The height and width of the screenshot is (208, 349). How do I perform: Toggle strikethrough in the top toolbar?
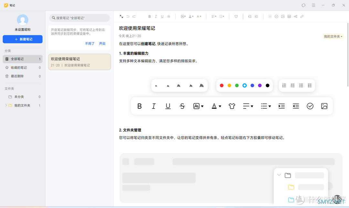coord(169,16)
